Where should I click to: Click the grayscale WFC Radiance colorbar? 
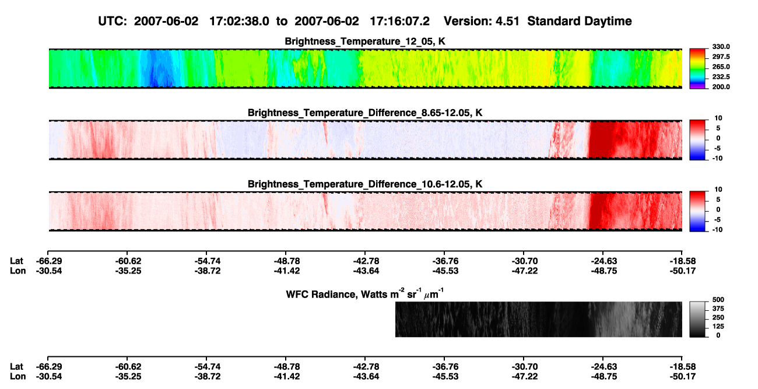[698, 319]
